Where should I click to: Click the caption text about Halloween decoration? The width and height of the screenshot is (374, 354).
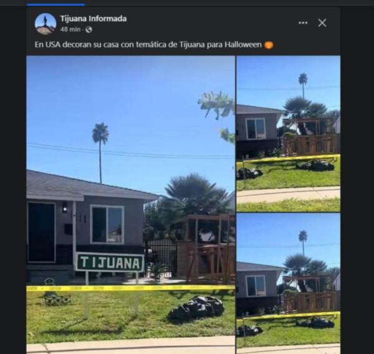tap(148, 45)
